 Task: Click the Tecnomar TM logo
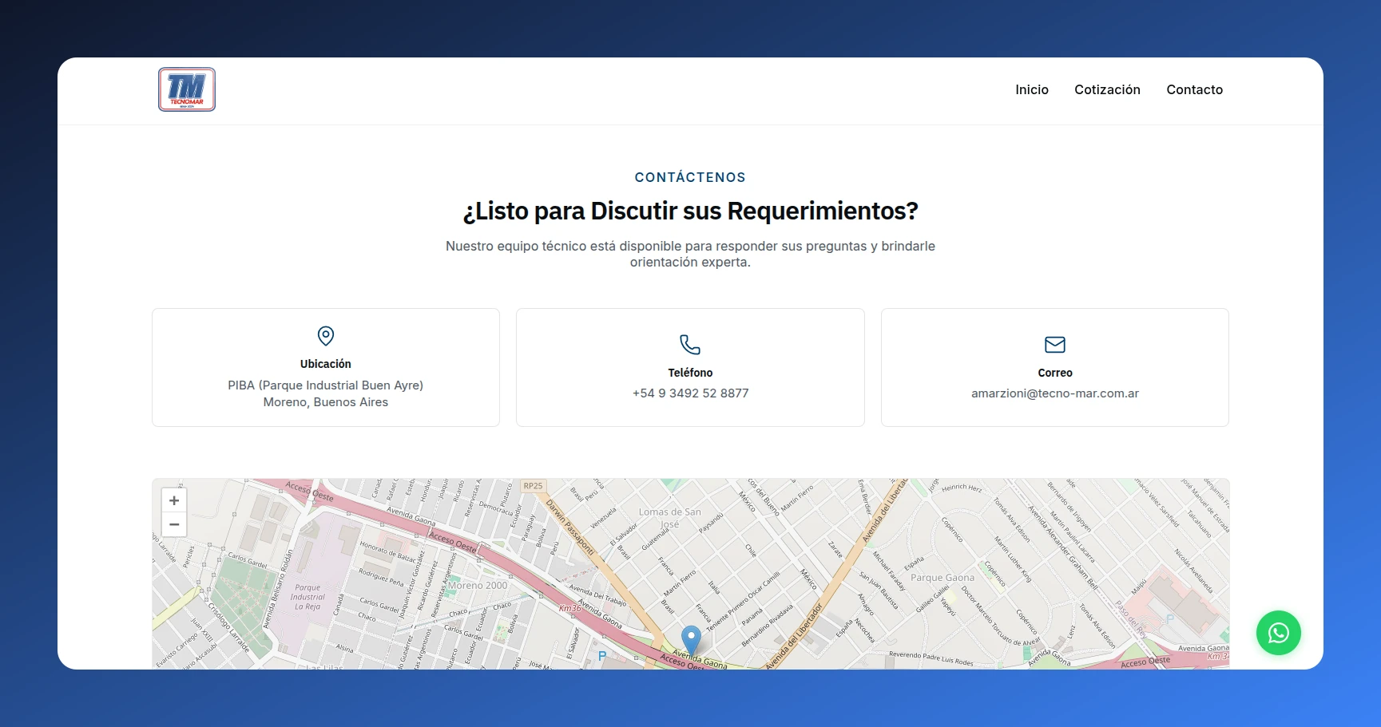pyautogui.click(x=187, y=89)
